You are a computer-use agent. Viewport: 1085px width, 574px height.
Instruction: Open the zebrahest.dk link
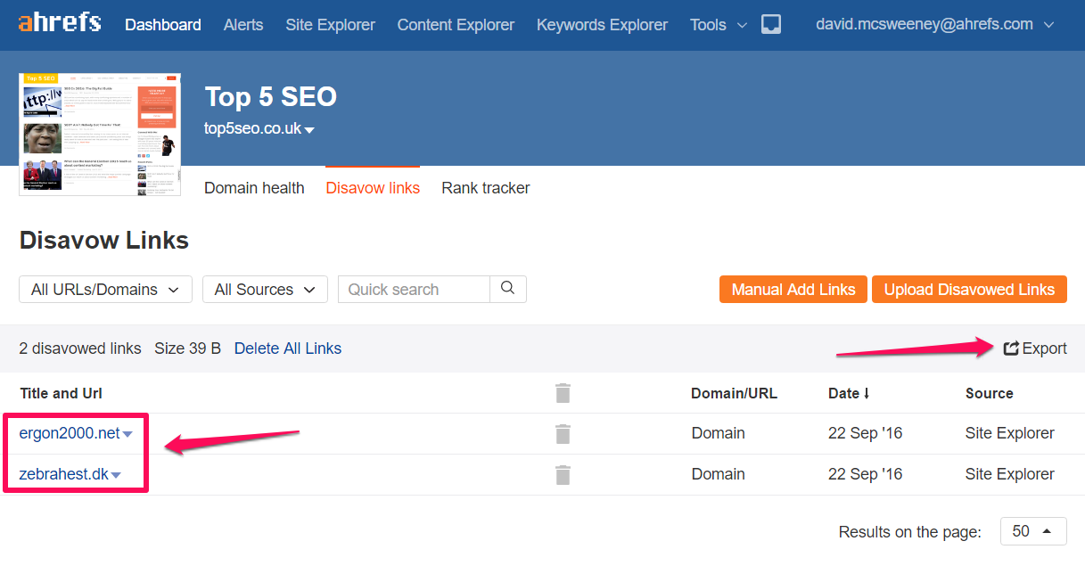[64, 474]
